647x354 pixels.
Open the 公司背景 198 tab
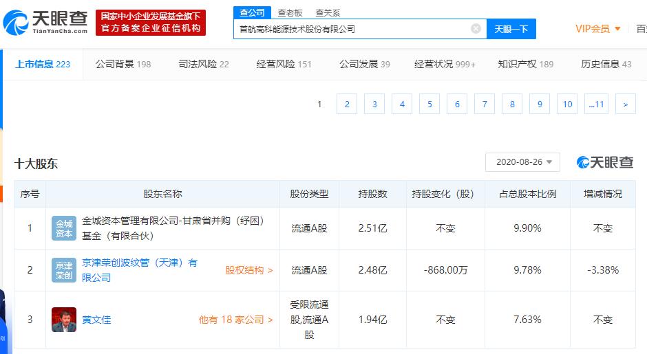point(123,65)
